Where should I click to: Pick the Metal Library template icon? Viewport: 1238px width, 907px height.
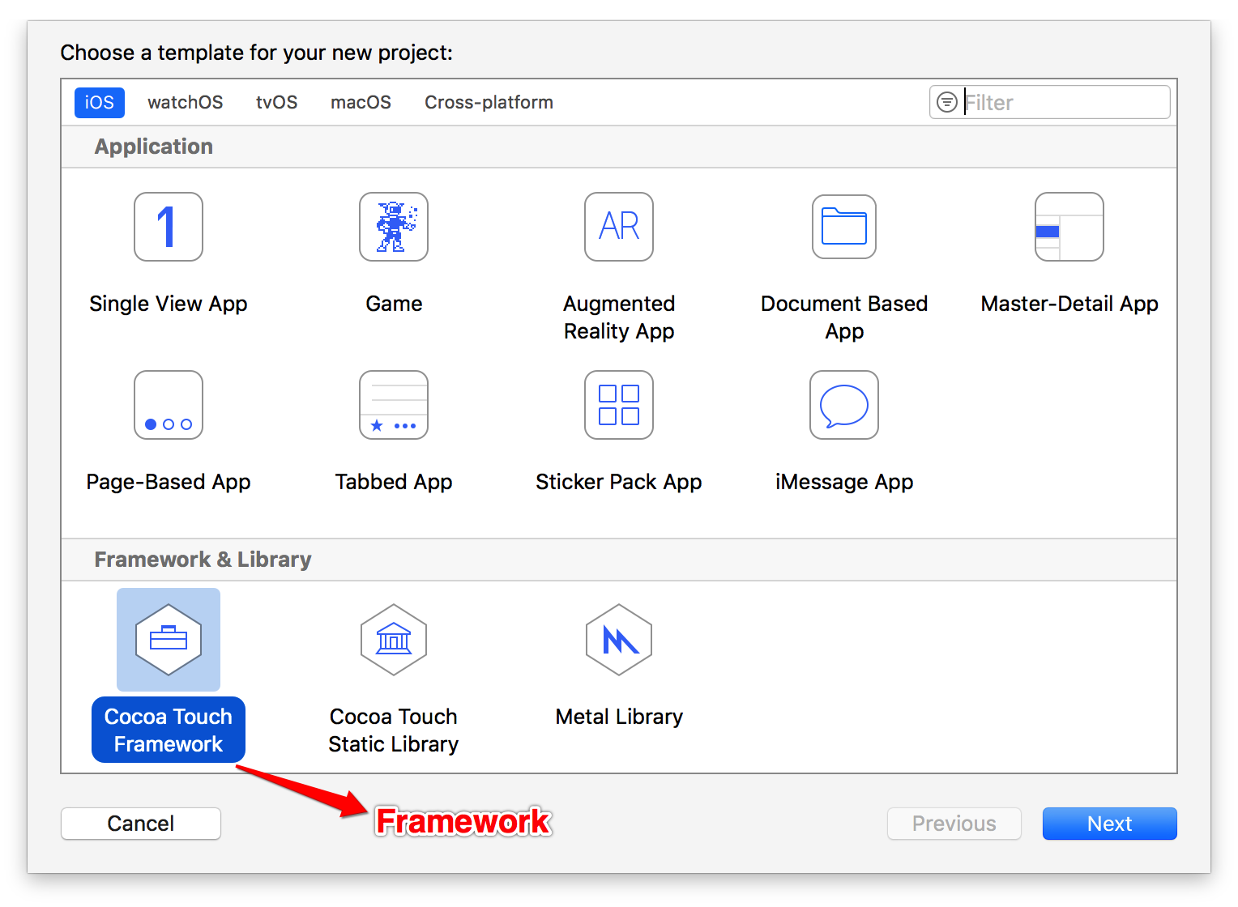tap(619, 640)
